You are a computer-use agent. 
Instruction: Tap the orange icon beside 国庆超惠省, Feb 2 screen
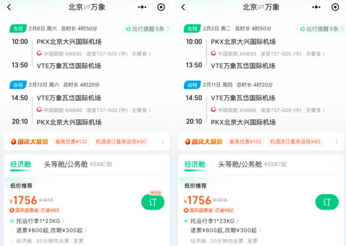[186, 210]
